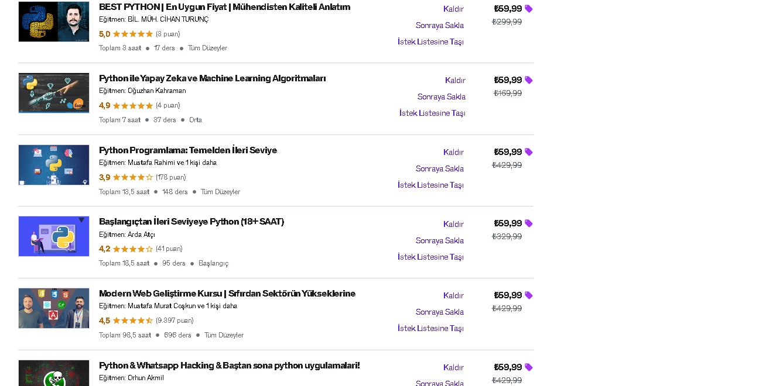Open Python & Whatsapp Hacking course title

pos(230,366)
